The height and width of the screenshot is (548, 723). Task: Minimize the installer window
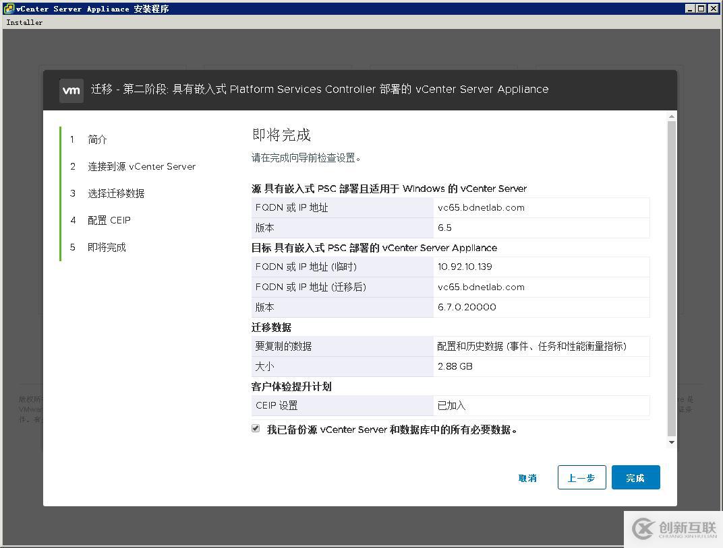point(690,8)
